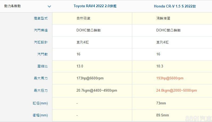Select the 進氣型式 row label

41,18
